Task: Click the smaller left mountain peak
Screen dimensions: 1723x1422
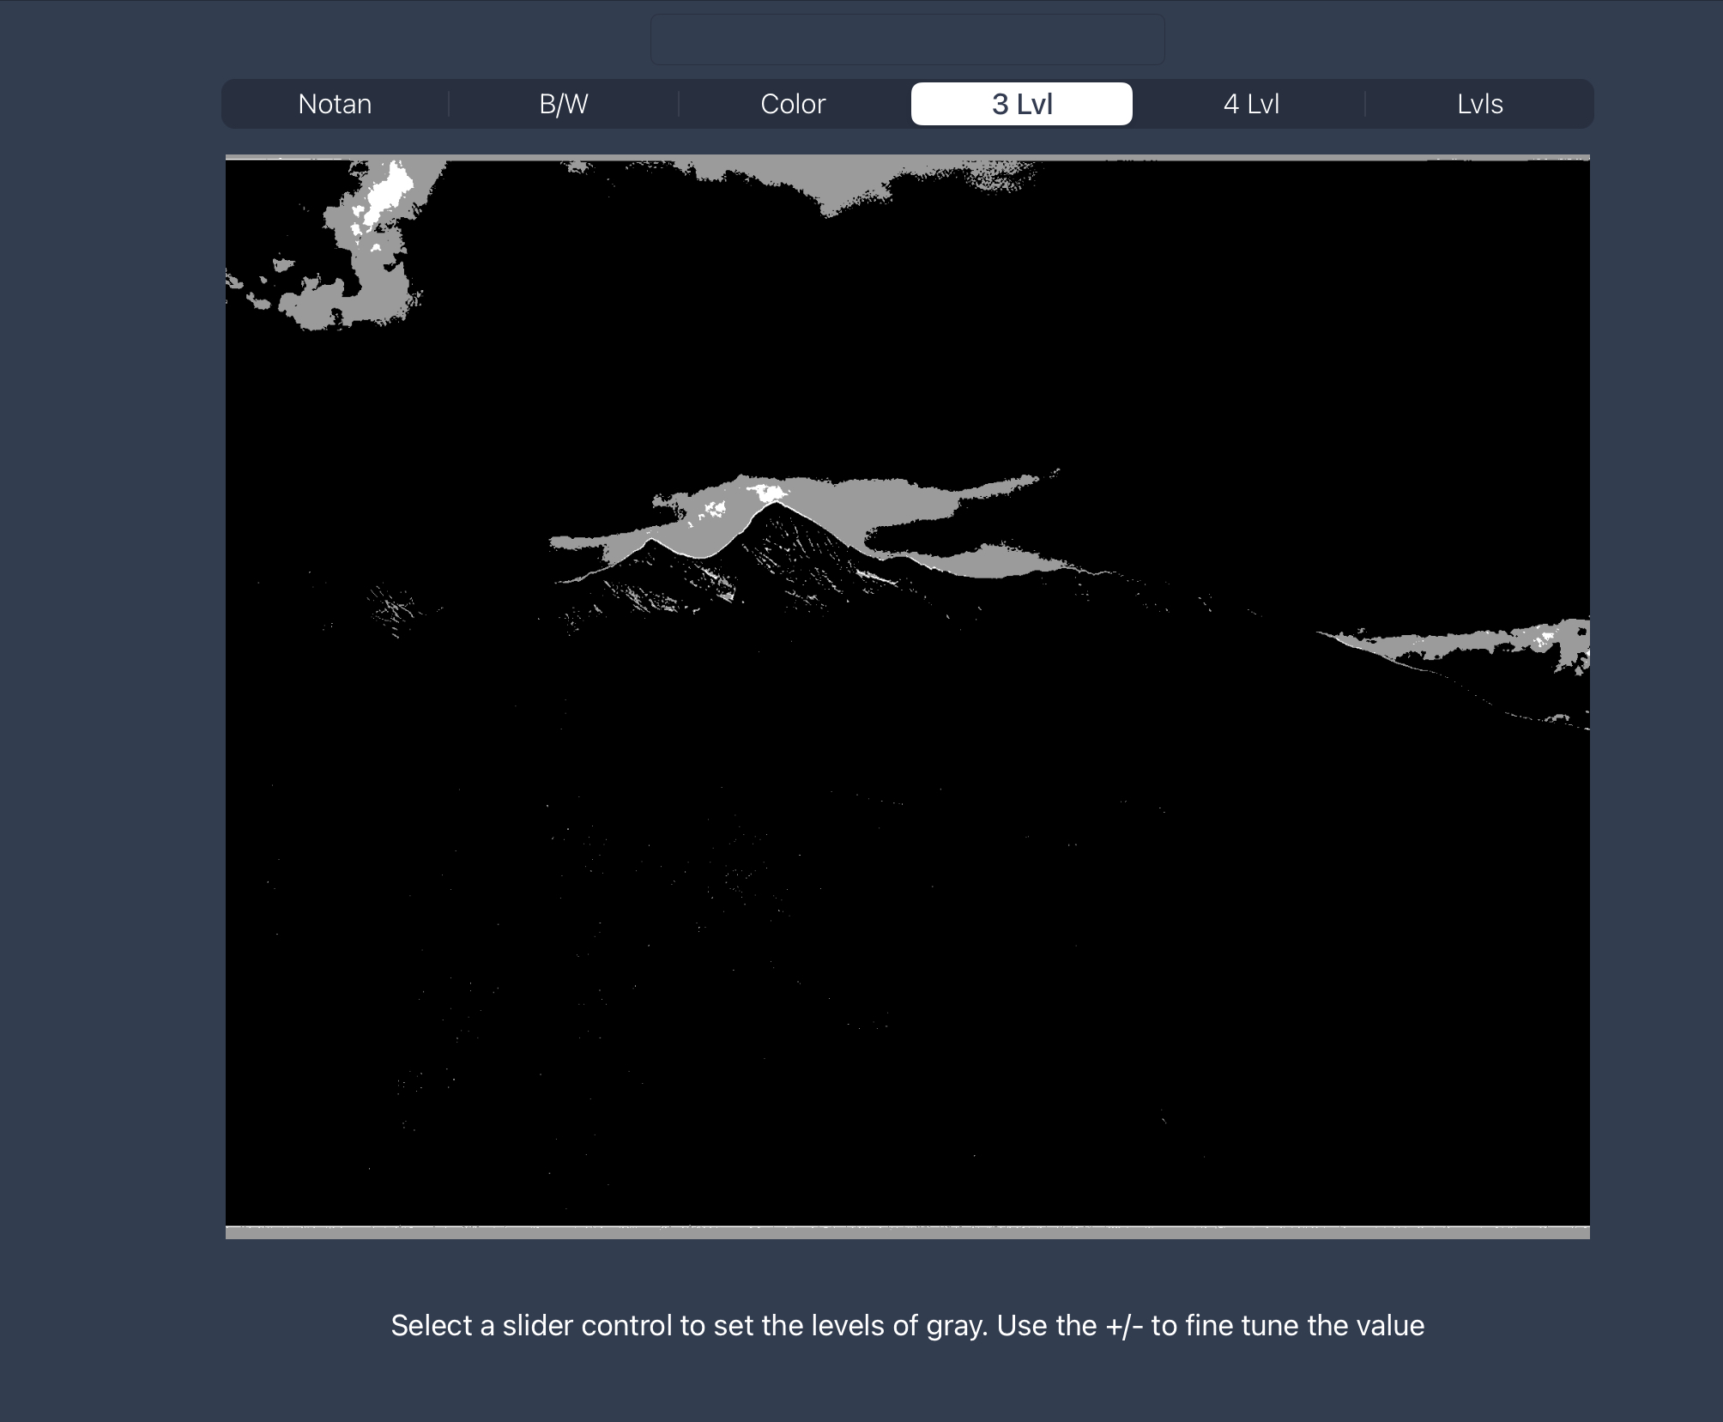Action: click(x=651, y=542)
